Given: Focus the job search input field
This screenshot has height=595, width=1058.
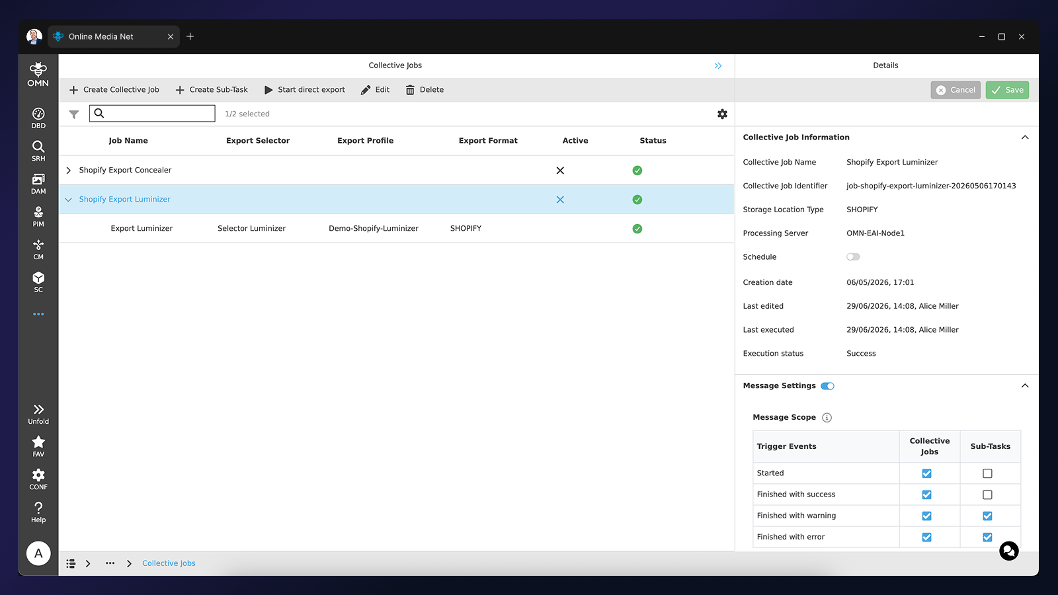Looking at the screenshot, I should [152, 114].
